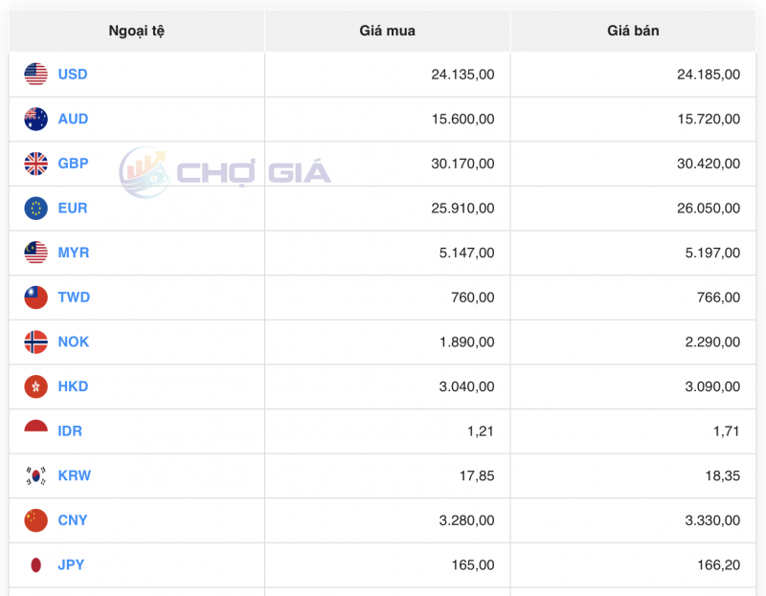
Task: Click the TWD Taiwan flag icon
Action: coord(35,297)
